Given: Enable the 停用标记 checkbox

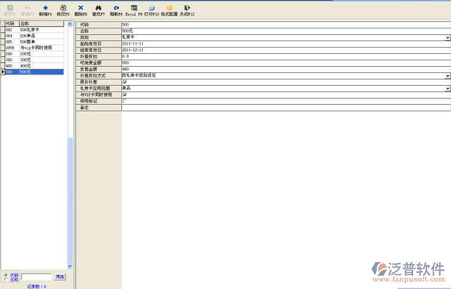Looking at the screenshot, I should pos(125,101).
